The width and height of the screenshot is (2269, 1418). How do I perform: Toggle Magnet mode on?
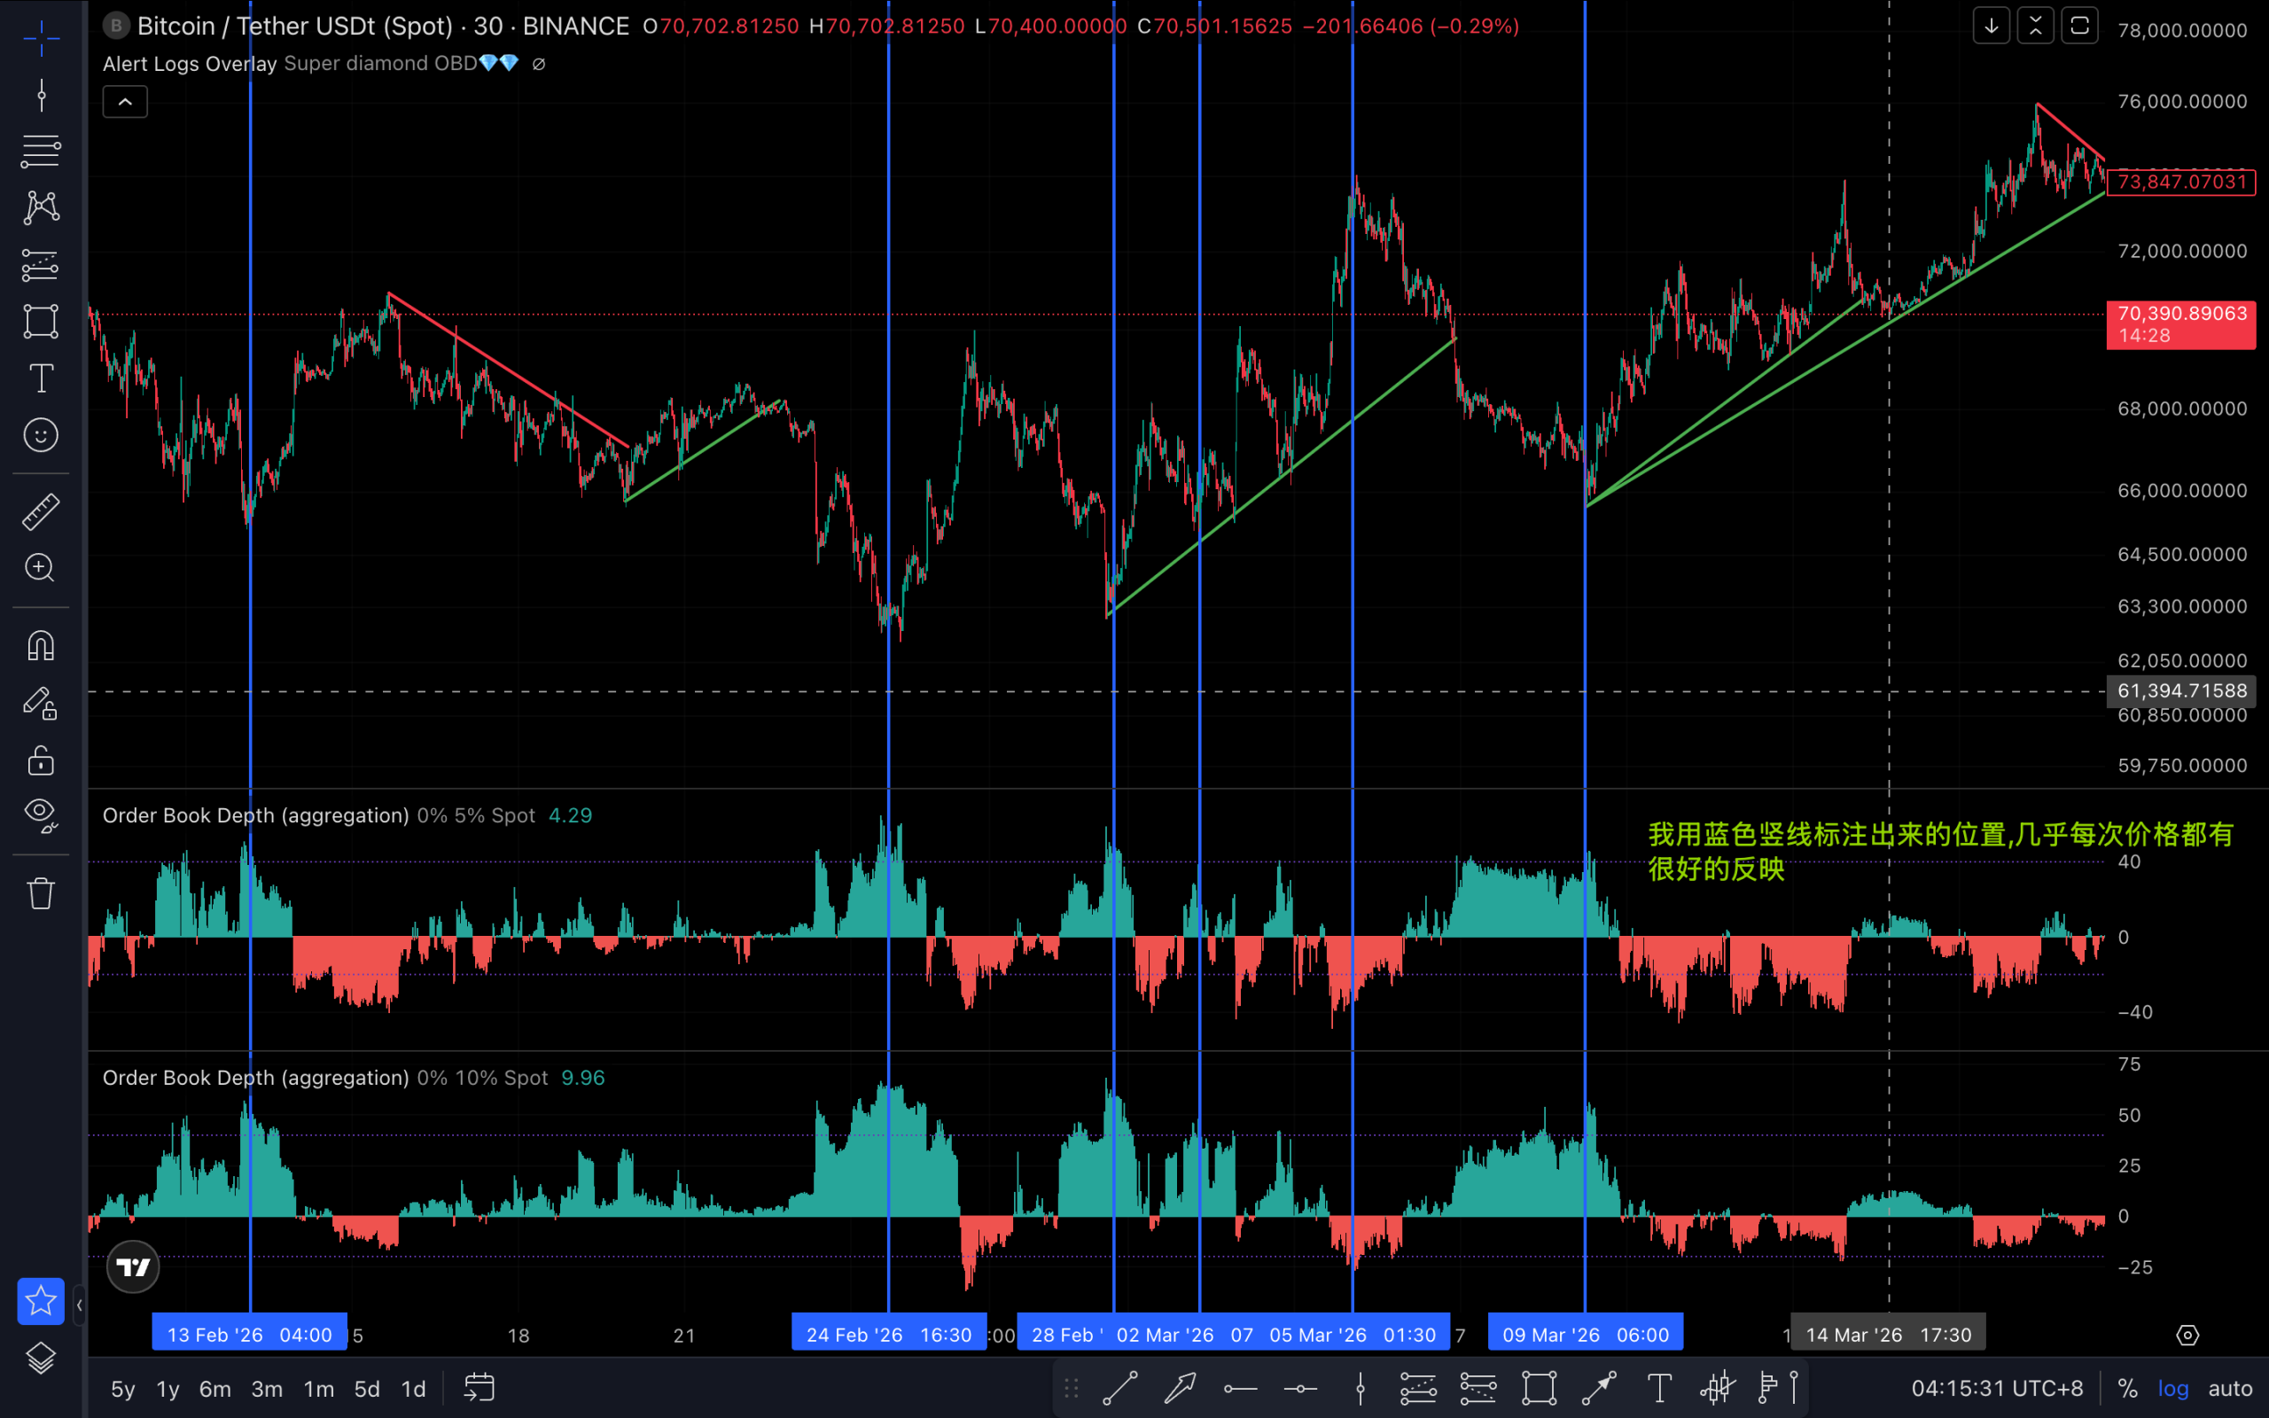point(40,646)
